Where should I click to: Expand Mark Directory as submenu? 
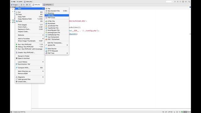pos(30,71)
